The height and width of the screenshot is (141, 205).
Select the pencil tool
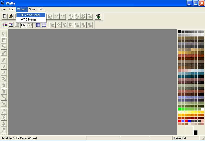click(x=4, y=60)
